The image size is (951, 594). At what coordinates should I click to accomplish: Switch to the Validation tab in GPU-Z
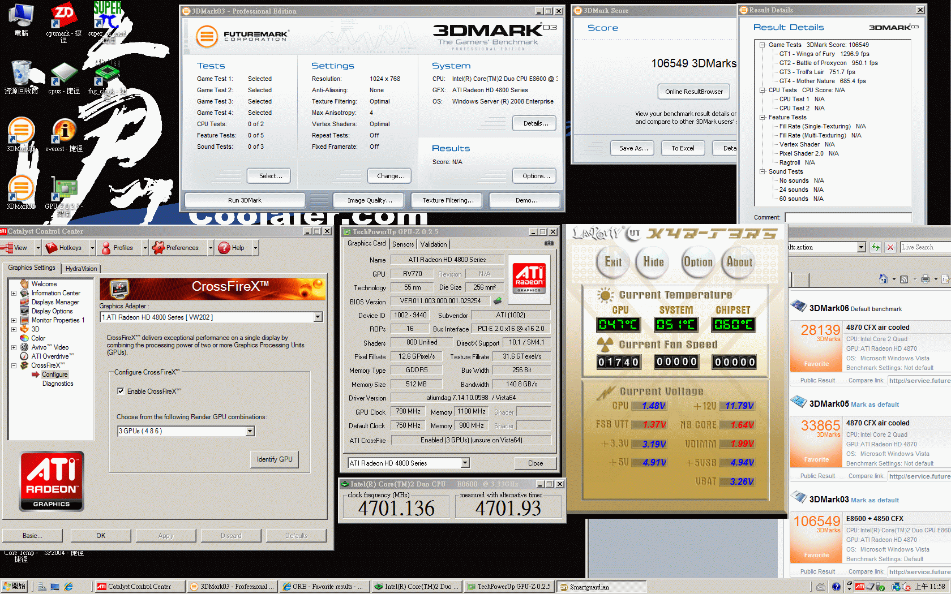(x=434, y=244)
